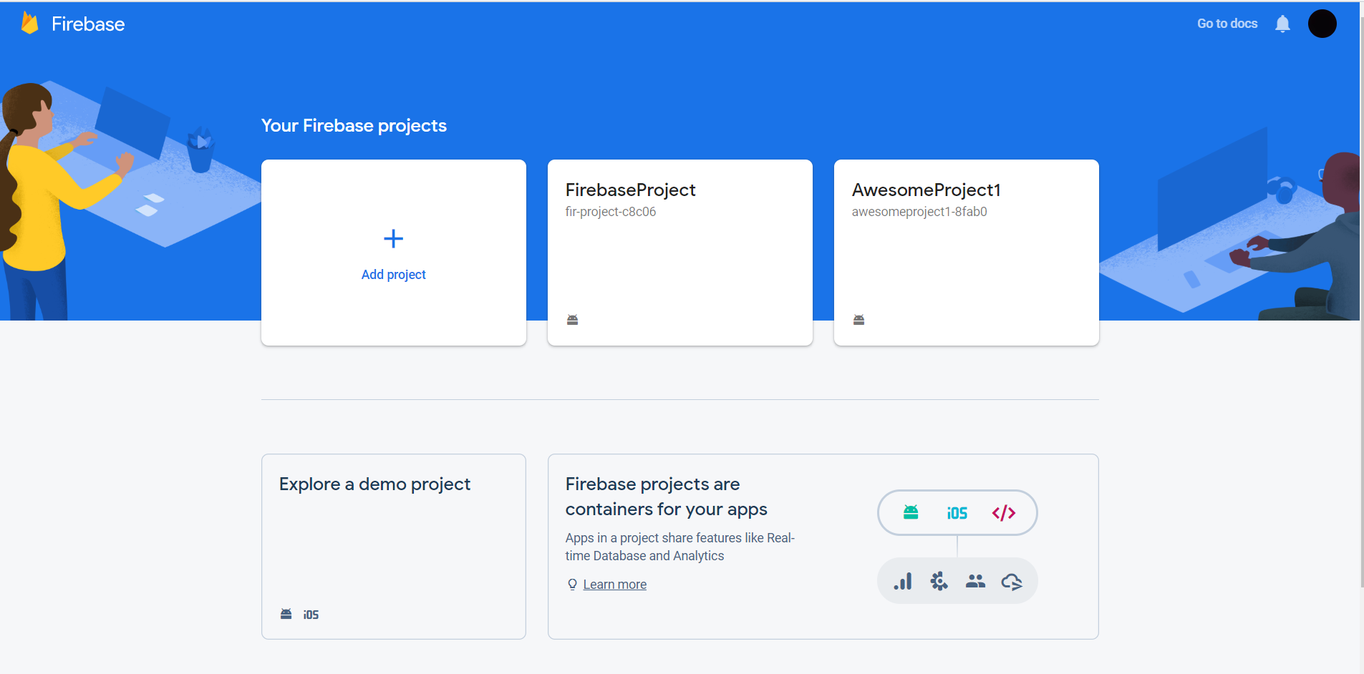This screenshot has height=674, width=1364.
Task: Click the users people icon
Action: (x=975, y=581)
